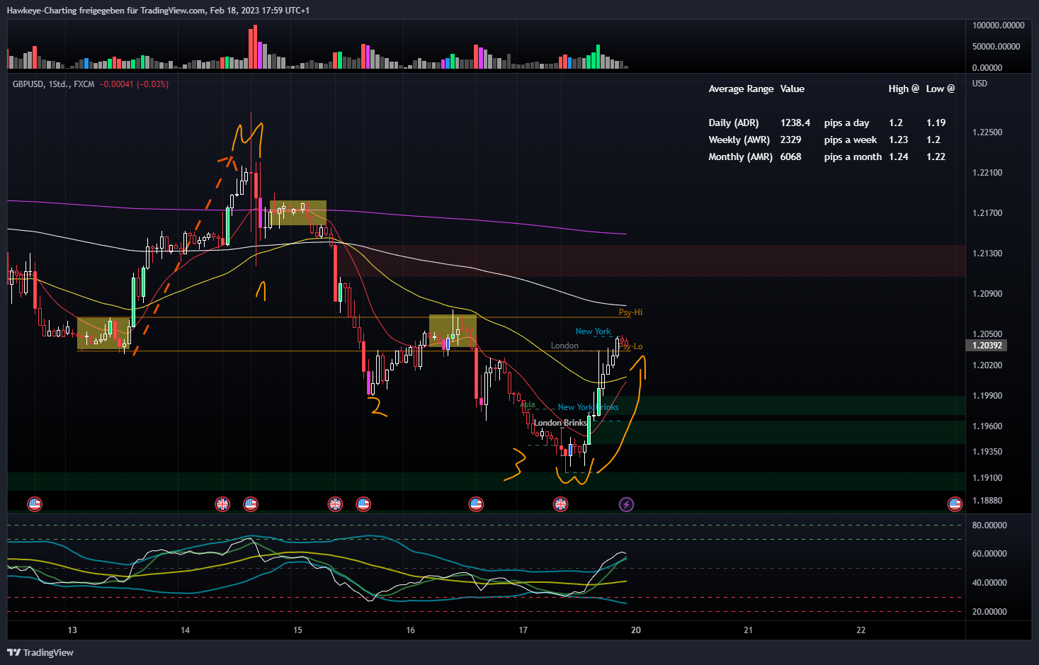Click the High @ column header
Screen dimensions: 1039x665
[x=904, y=89]
